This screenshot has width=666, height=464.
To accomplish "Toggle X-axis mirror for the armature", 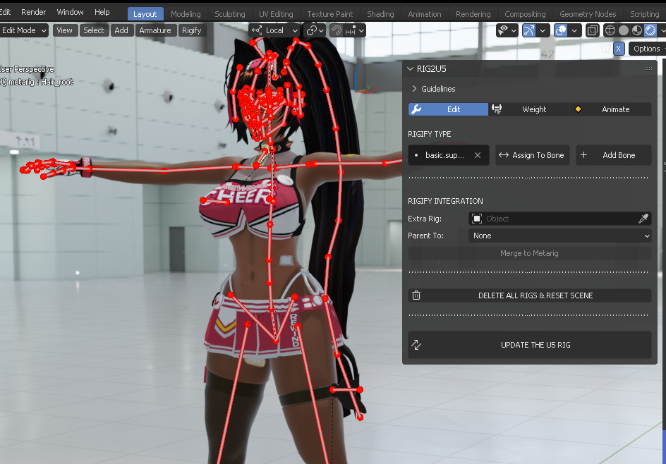I will coord(619,49).
